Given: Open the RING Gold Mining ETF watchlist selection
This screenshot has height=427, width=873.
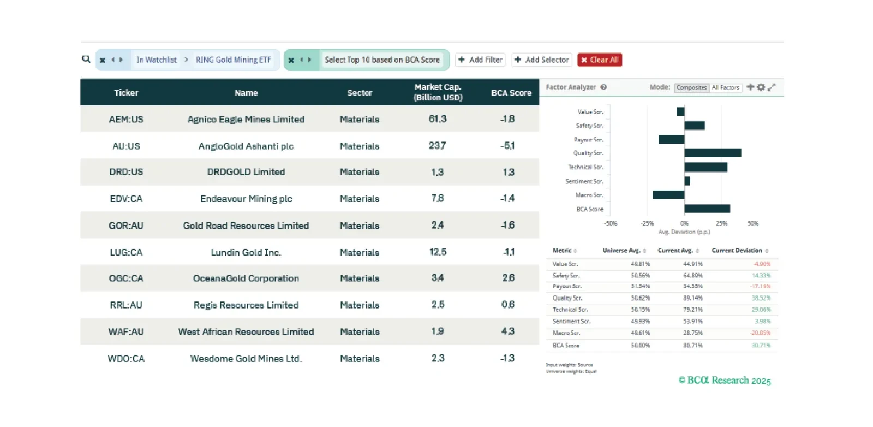Looking at the screenshot, I should tap(233, 60).
